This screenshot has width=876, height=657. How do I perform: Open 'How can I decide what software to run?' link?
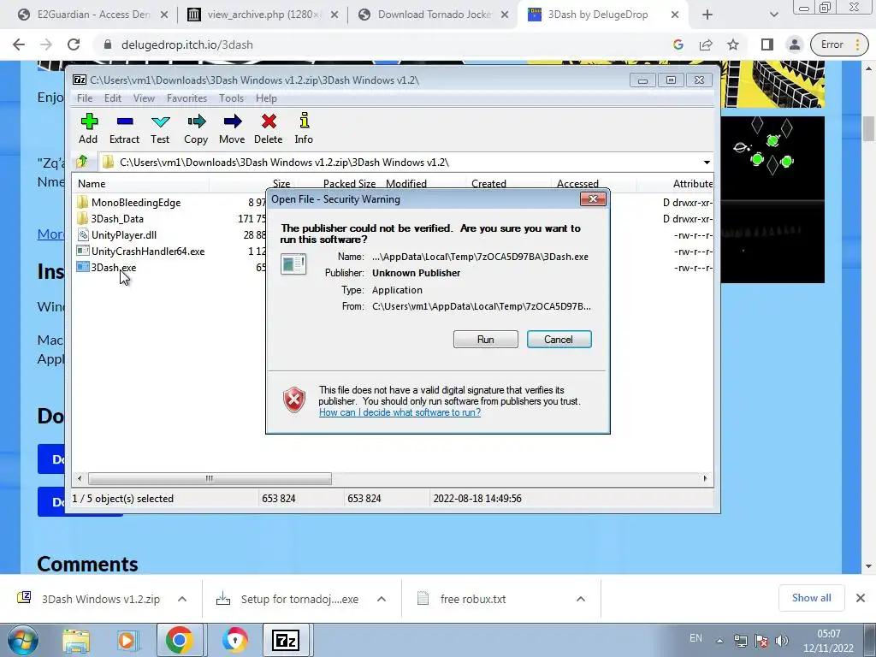pos(400,412)
